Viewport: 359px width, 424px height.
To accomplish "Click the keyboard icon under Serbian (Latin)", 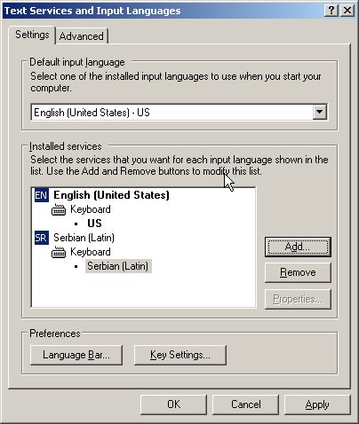I will pyautogui.click(x=59, y=252).
